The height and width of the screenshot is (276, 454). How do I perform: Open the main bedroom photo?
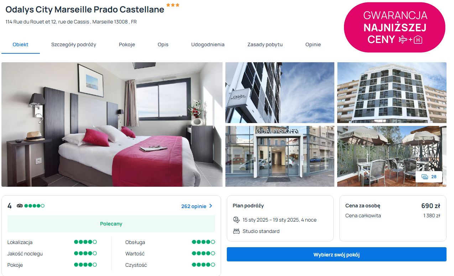(x=112, y=124)
